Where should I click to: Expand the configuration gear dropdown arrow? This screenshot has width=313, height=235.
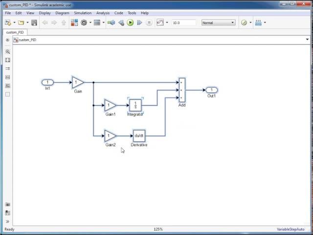pyautogui.click(x=90, y=23)
